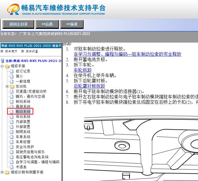The width and height of the screenshot is (198, 181).
Task: Open the 驾驶员信息与娱乐 entry
Action: coord(30,152)
